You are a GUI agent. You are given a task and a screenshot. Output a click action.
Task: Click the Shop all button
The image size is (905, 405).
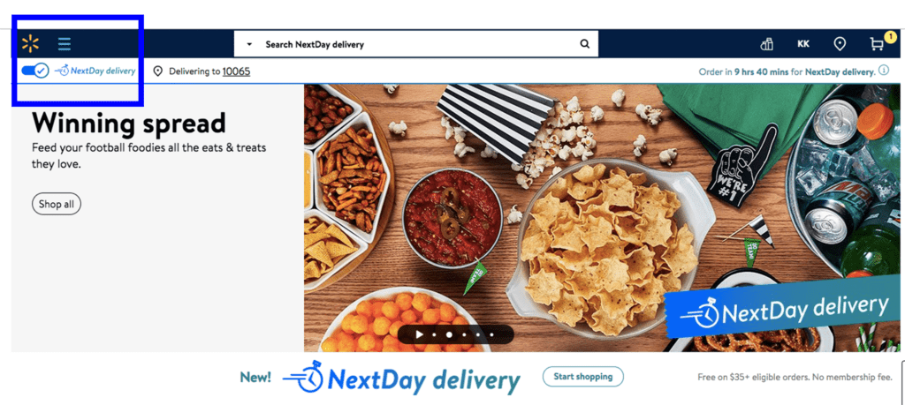[x=57, y=204]
